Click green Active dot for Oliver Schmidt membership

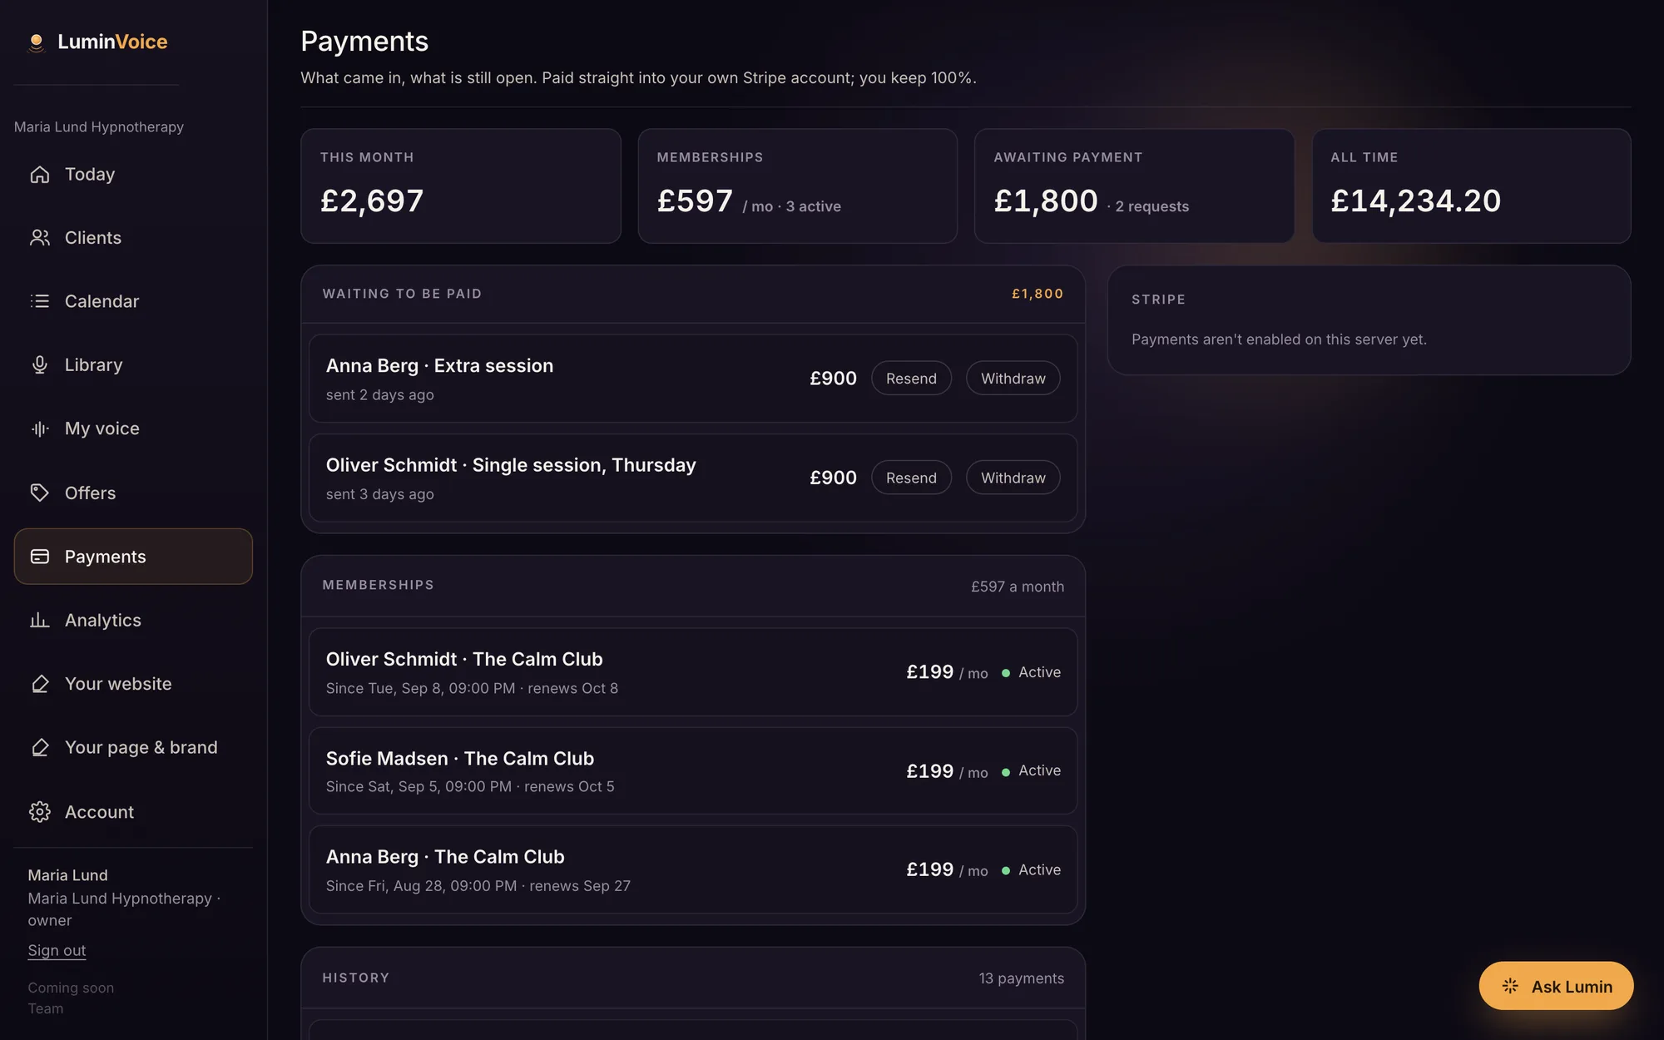tap(1006, 673)
